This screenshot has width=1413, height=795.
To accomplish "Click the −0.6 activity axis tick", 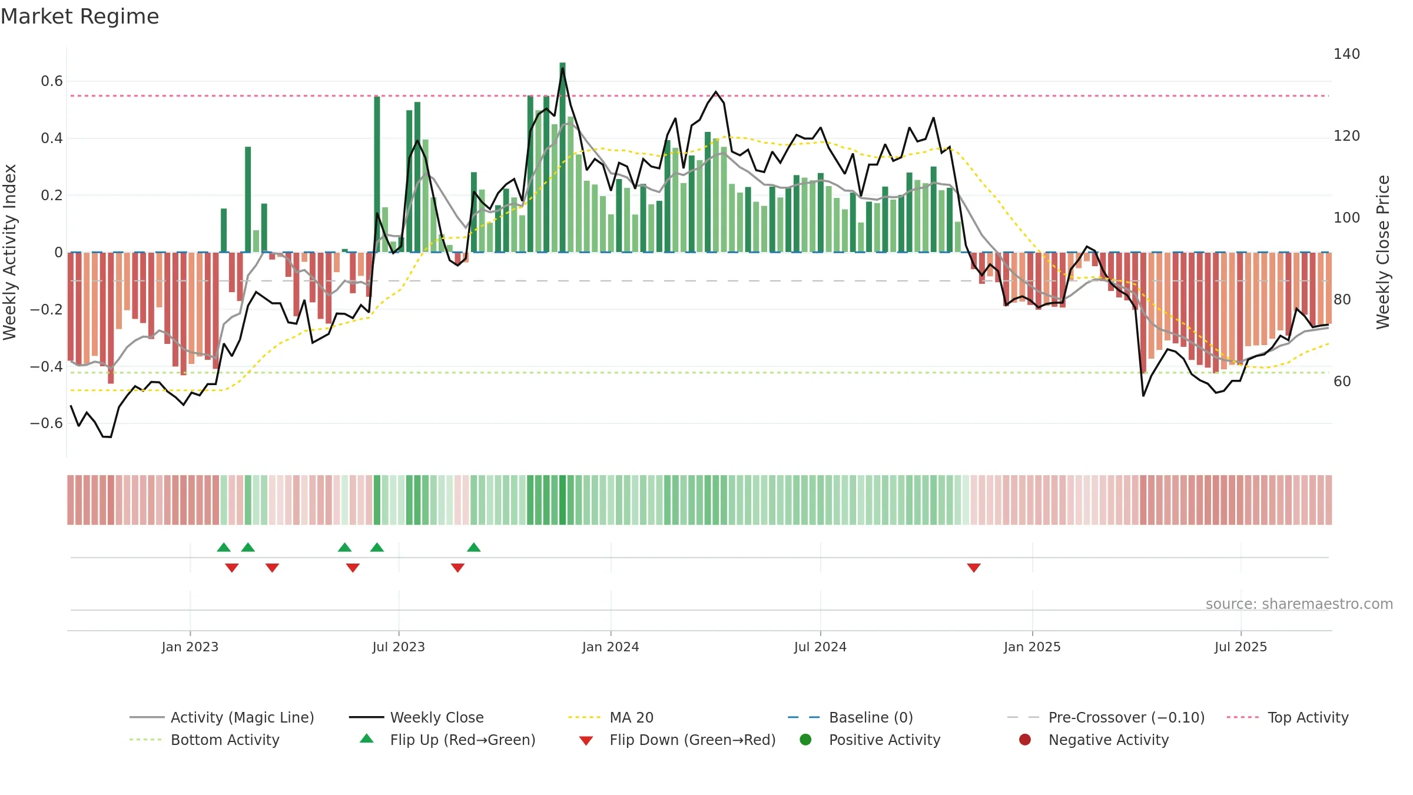I will click(47, 423).
